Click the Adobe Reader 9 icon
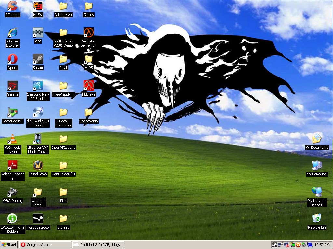 coord(12,166)
